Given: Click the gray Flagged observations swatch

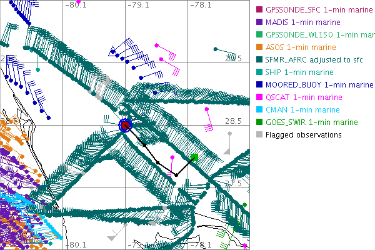Looking at the screenshot, I should [x=259, y=134].
